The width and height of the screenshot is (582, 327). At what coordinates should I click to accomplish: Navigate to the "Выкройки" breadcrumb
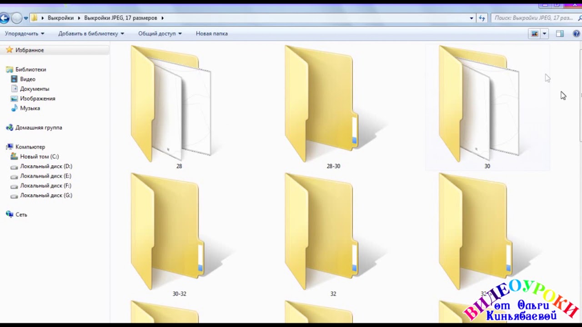[60, 18]
